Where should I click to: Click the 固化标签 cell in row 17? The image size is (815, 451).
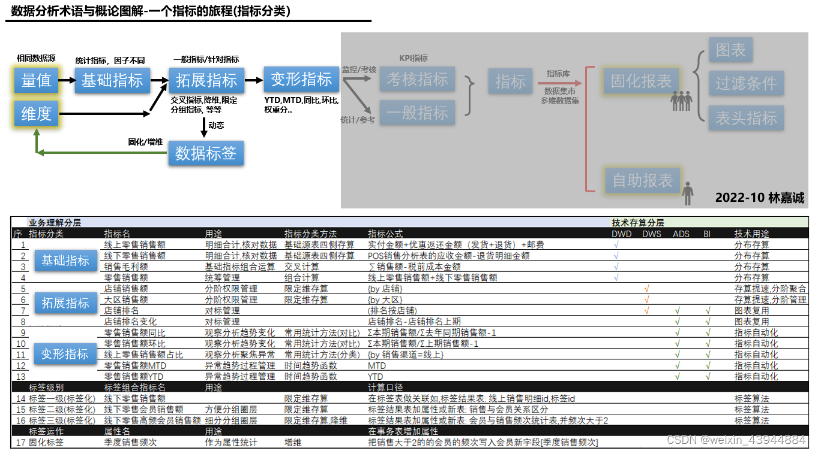coord(46,442)
